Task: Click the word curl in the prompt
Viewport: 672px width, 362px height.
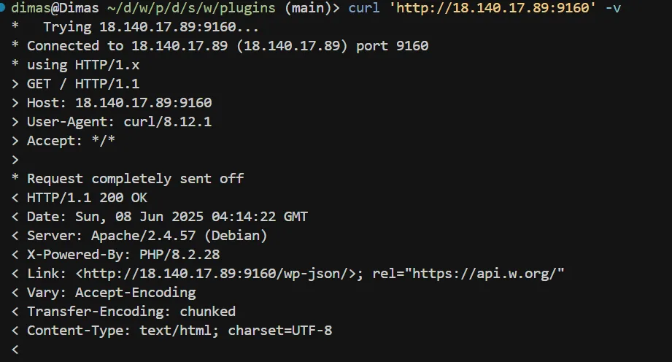Action: point(364,8)
